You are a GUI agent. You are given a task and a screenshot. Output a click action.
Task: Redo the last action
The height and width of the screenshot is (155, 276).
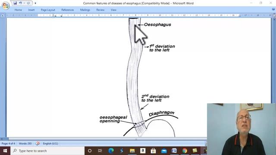[x=28, y=3]
